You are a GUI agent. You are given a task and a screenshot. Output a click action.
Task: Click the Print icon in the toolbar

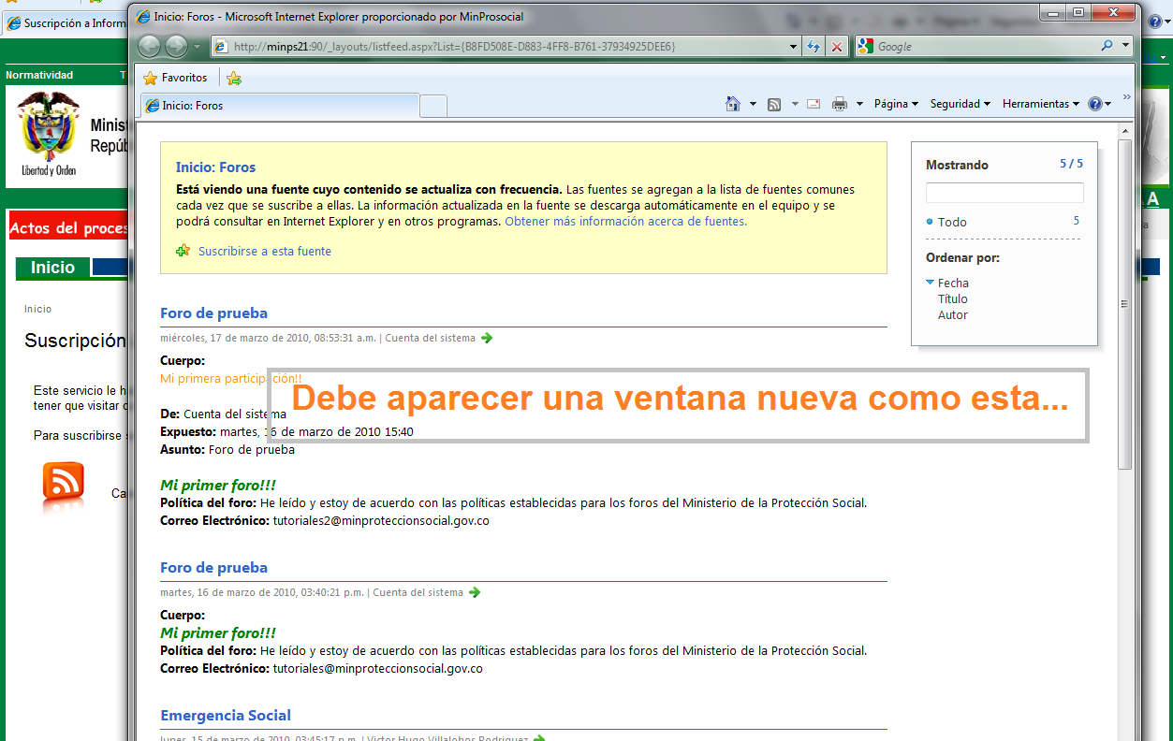(840, 104)
